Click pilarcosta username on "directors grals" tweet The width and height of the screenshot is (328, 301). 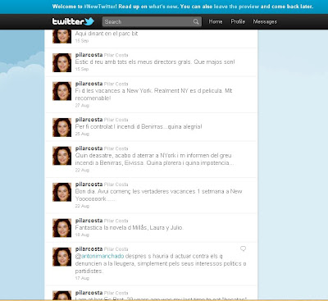[89, 55]
